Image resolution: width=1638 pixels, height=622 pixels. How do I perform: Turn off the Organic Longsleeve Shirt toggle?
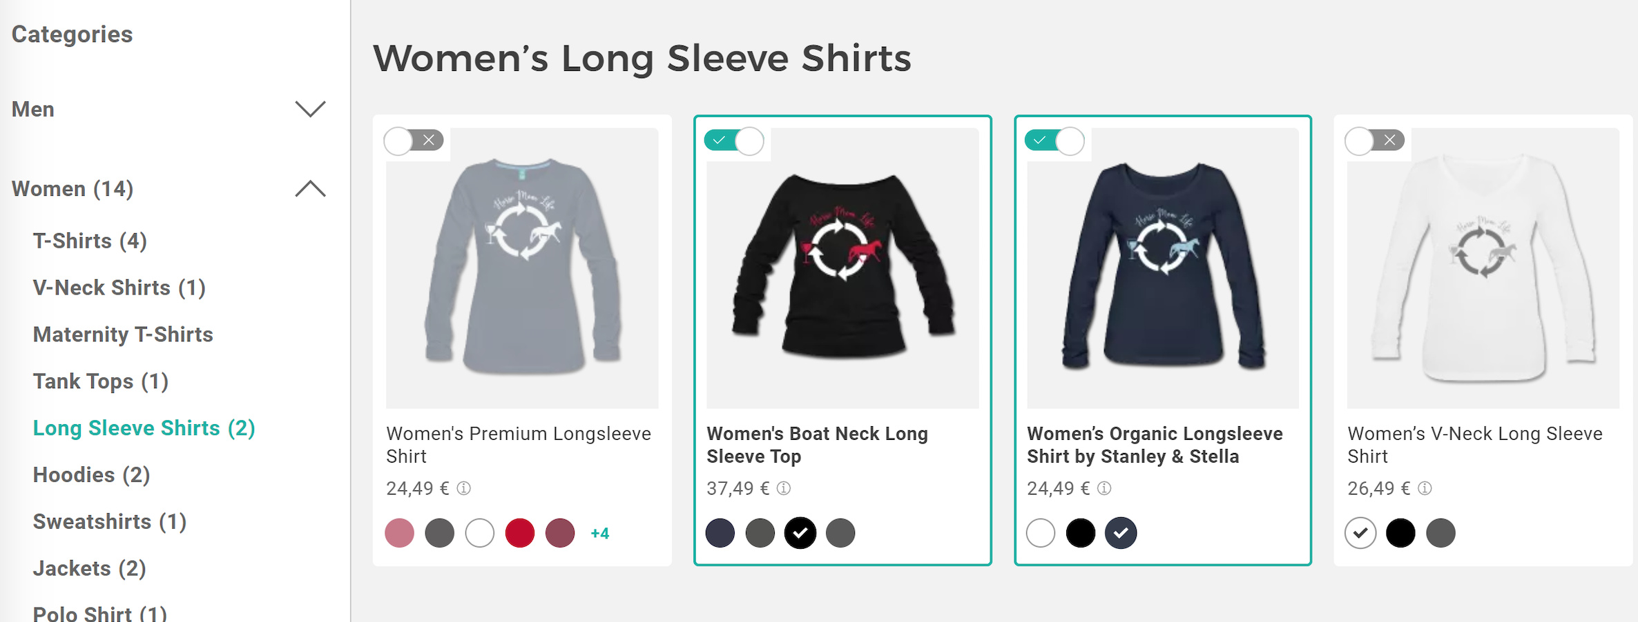(x=1054, y=141)
